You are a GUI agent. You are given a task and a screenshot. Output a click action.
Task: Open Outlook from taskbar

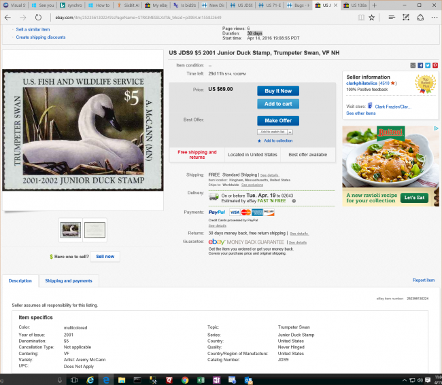pos(249,380)
